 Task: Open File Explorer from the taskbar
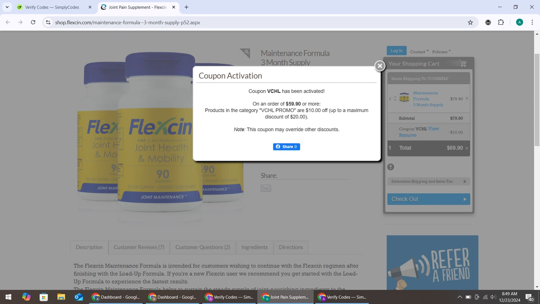click(x=61, y=297)
